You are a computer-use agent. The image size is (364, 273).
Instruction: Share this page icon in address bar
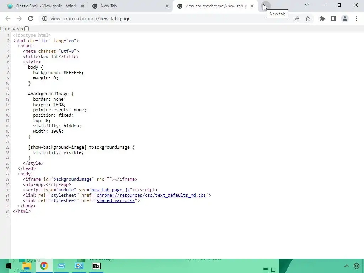(296, 18)
